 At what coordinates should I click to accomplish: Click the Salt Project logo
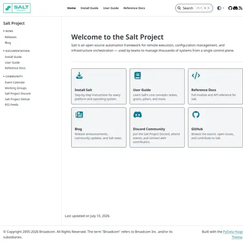[17, 8]
